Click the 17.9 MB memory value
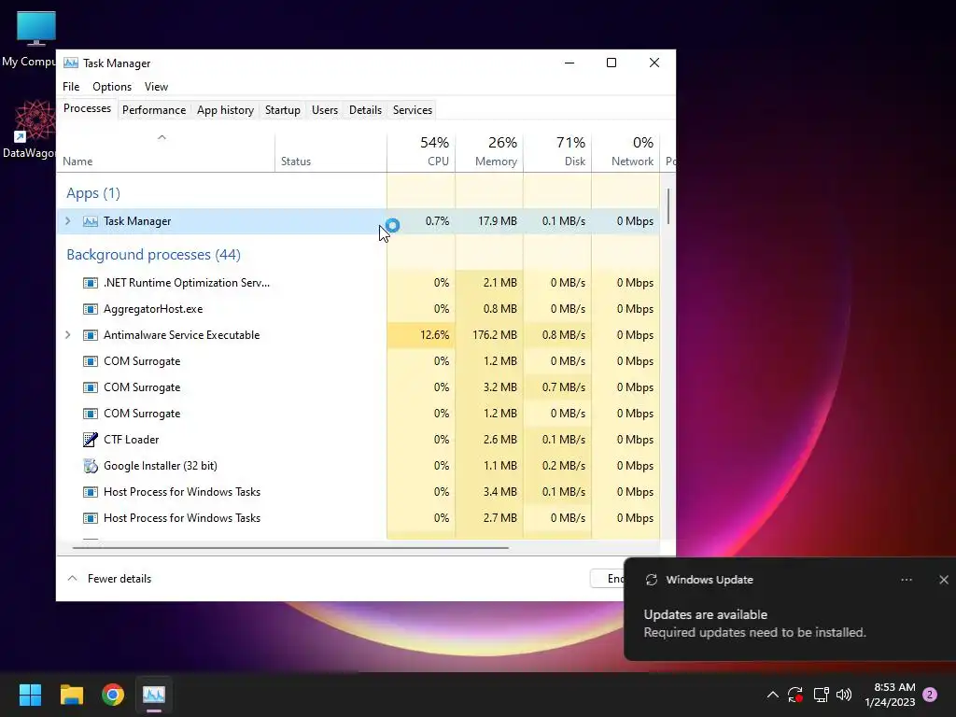The image size is (956, 717). click(x=498, y=221)
